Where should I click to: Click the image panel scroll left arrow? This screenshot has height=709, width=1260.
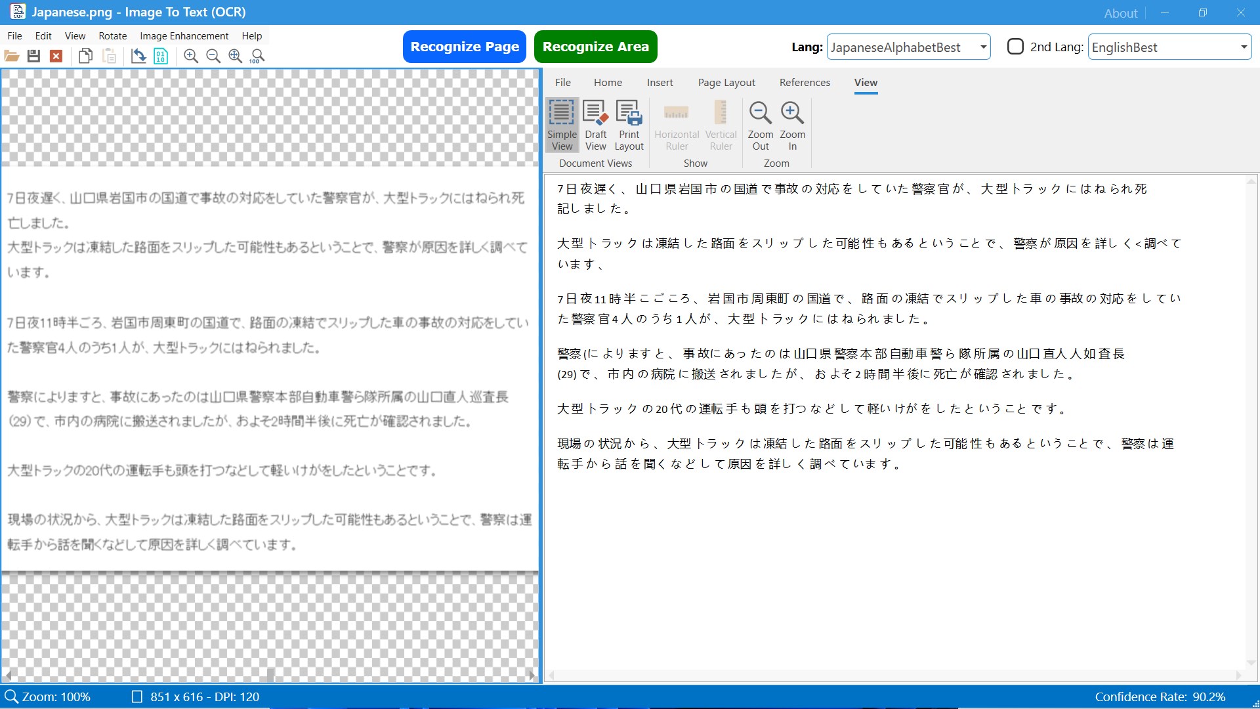[x=9, y=675]
